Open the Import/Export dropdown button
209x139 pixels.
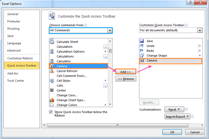tap(178, 117)
